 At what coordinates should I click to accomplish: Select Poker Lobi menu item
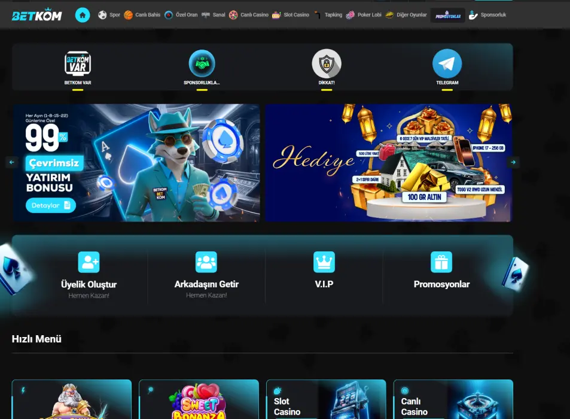tap(364, 15)
